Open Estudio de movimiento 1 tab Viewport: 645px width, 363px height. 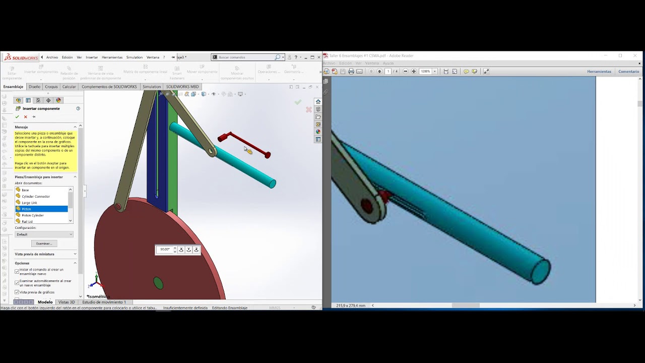[104, 302]
